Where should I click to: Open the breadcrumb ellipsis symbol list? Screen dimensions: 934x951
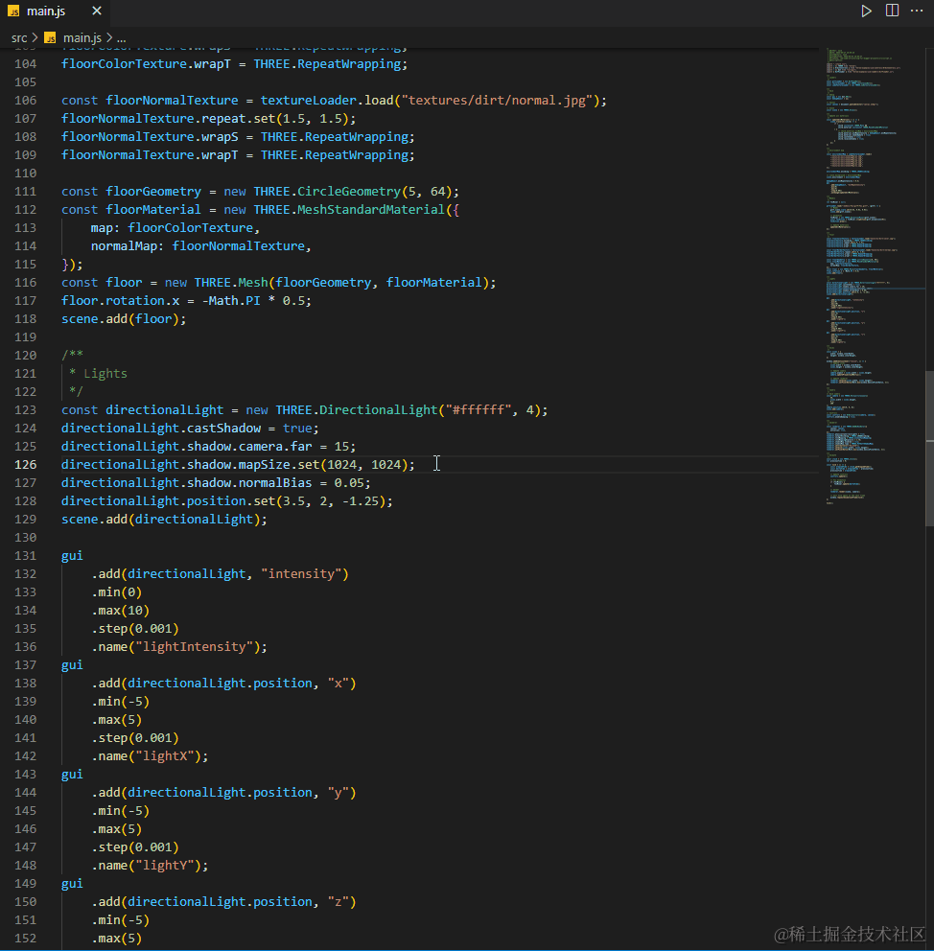[x=121, y=37]
